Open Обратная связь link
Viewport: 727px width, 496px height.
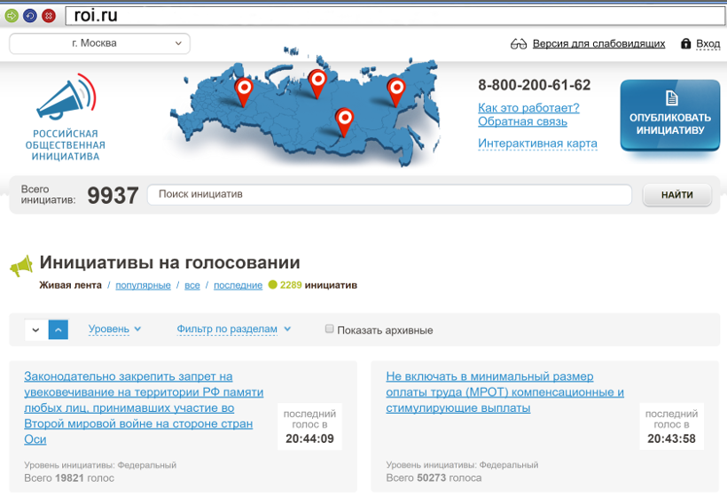click(x=522, y=121)
